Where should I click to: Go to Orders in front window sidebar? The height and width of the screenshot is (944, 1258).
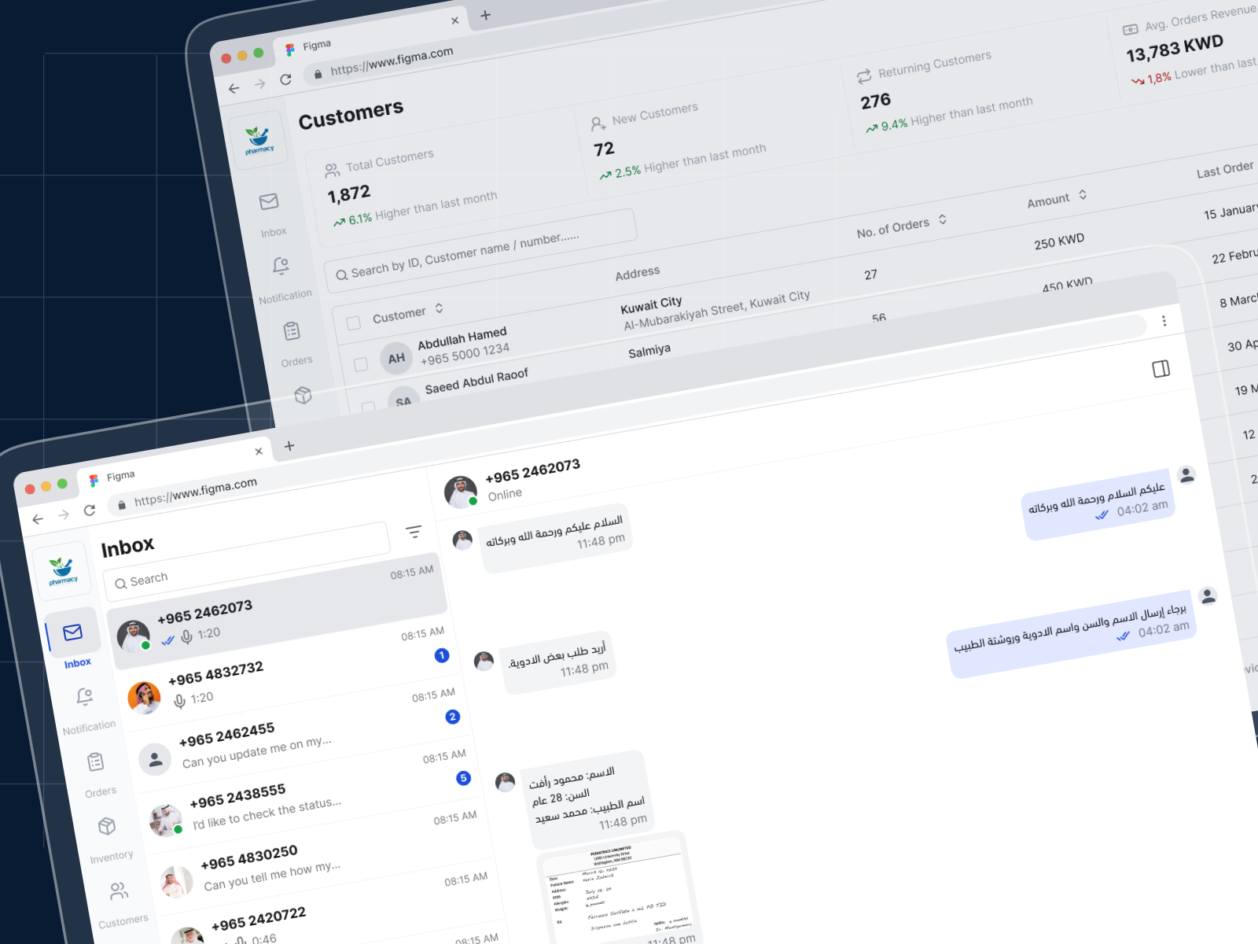[96, 761]
